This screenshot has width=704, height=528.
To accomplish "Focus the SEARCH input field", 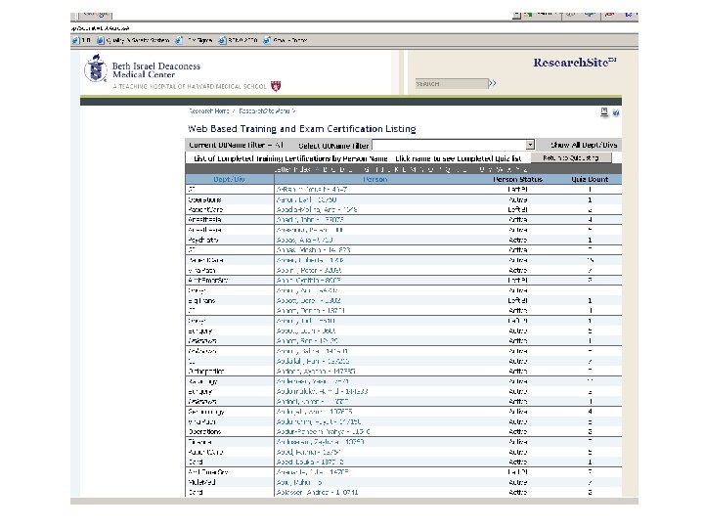I will click(451, 83).
